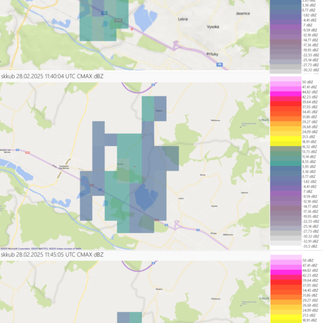Click the Lešná label on the top map
Viewport: 323px width, 323px height.
(183, 19)
